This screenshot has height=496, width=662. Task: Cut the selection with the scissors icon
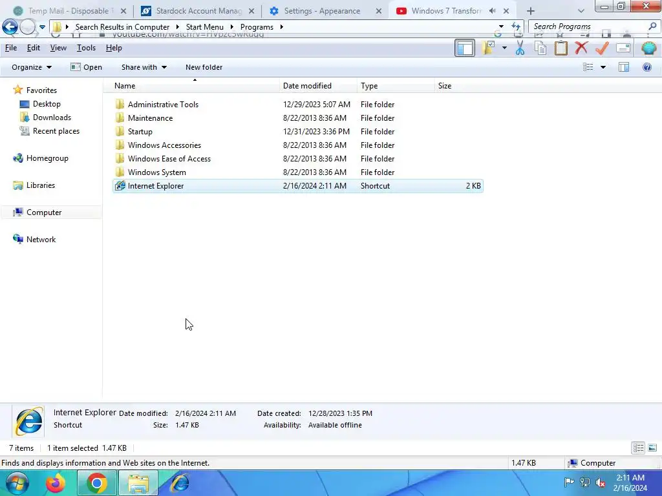click(x=520, y=48)
